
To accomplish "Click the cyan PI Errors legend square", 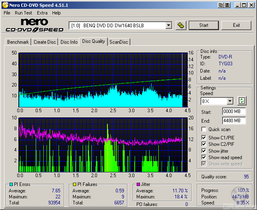I will point(11,184).
